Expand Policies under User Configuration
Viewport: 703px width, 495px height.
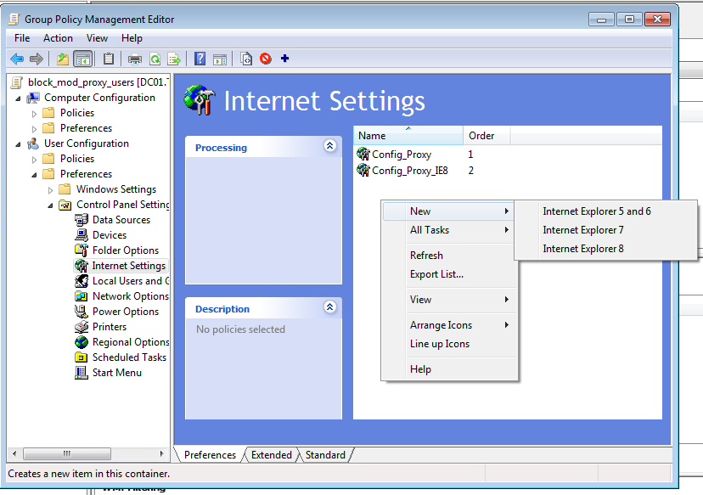click(34, 160)
